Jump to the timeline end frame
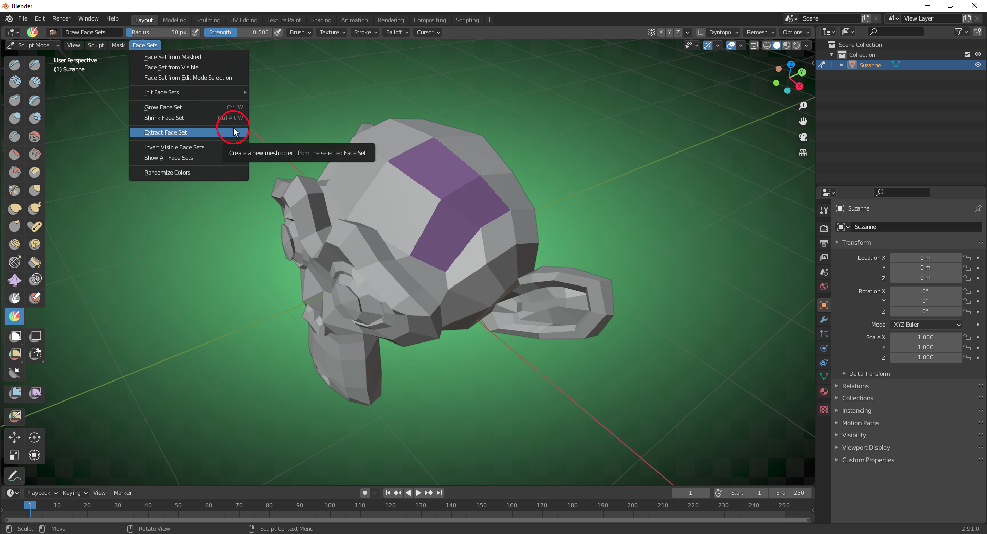 pos(439,493)
